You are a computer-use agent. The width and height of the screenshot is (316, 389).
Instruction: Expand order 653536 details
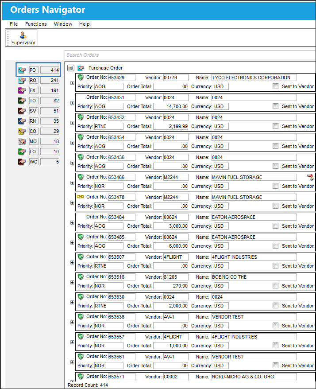click(73, 322)
